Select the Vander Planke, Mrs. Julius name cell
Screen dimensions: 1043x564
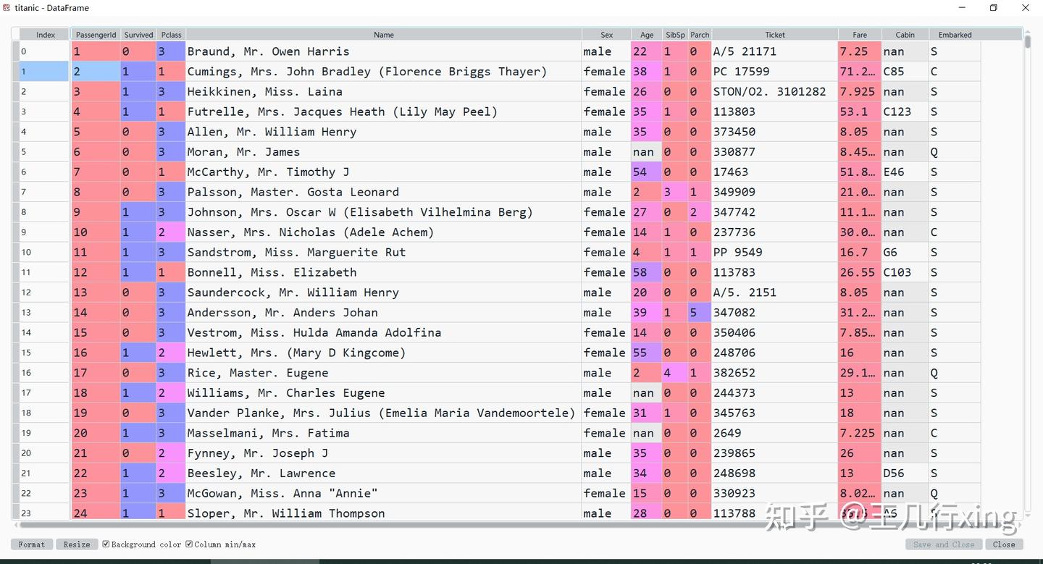(x=384, y=413)
